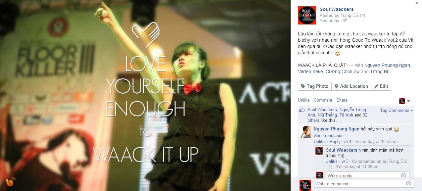Screen dimensions: 422x191
Task: Unlike Nguyen Phuong Ngan's comment
Action: [x=320, y=142]
